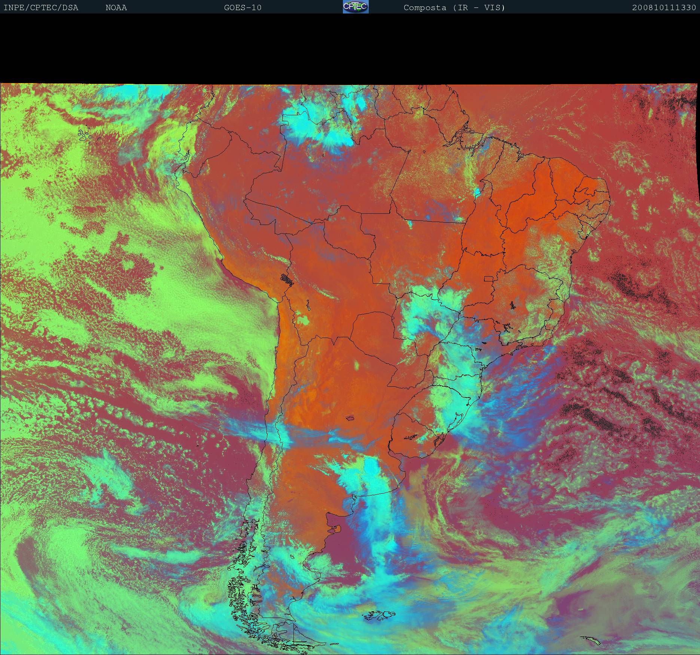Screen dimensions: 700x655
Task: Click the Mar Chiquita lagoon outline in Argentina
Action: 350,418
